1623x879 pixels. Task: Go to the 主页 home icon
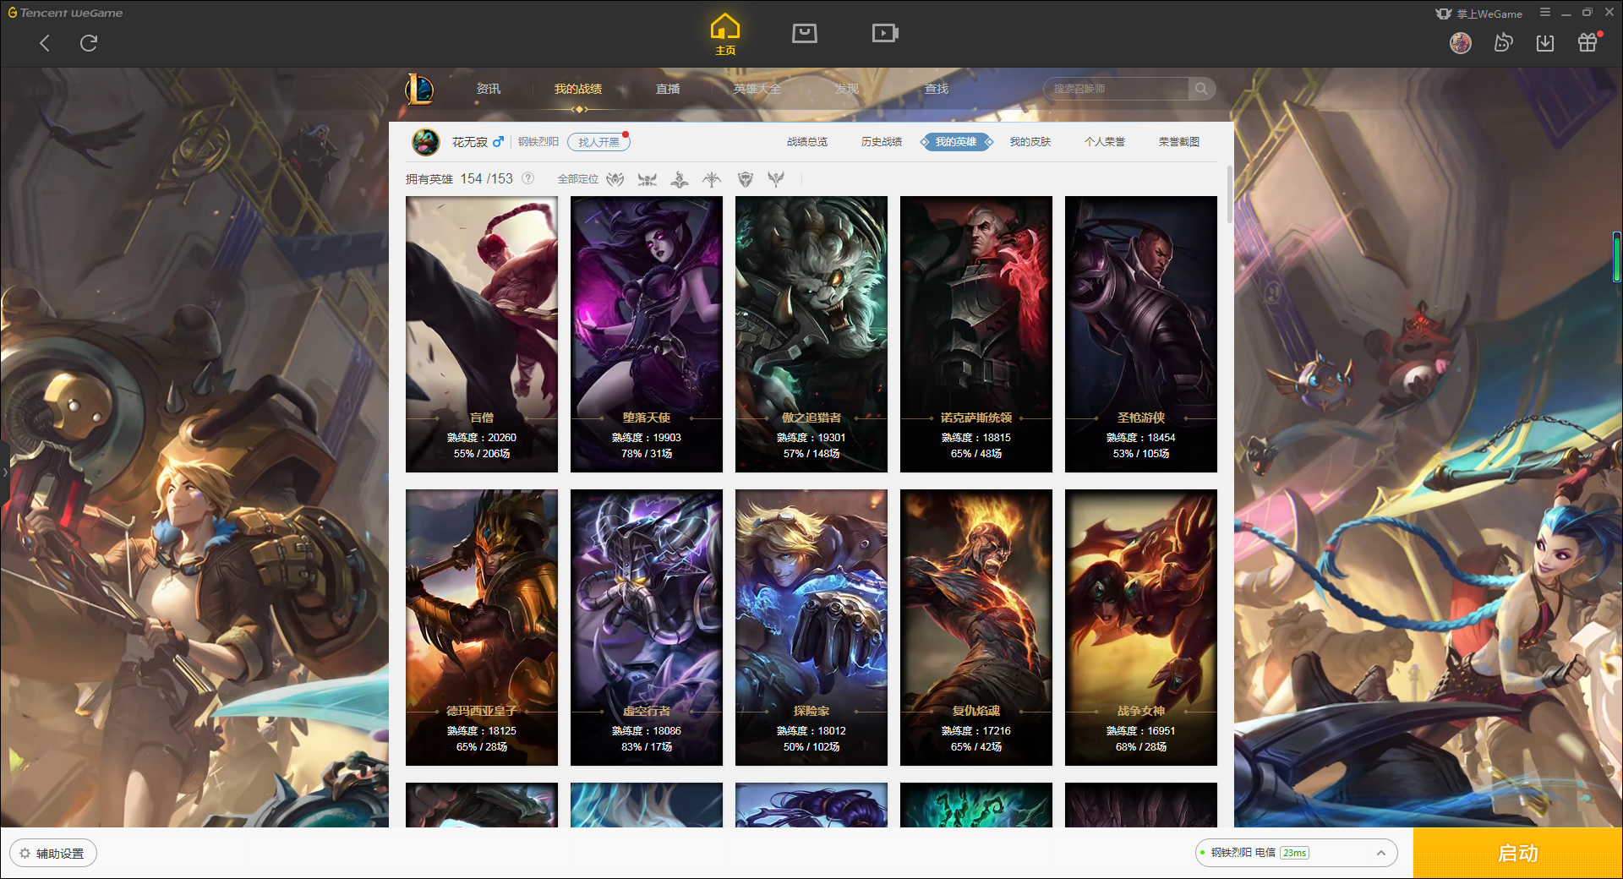click(x=724, y=34)
